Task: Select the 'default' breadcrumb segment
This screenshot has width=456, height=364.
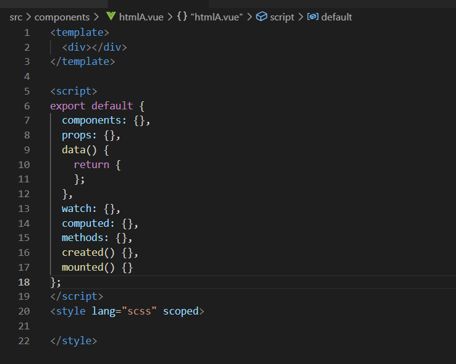Action: [337, 17]
